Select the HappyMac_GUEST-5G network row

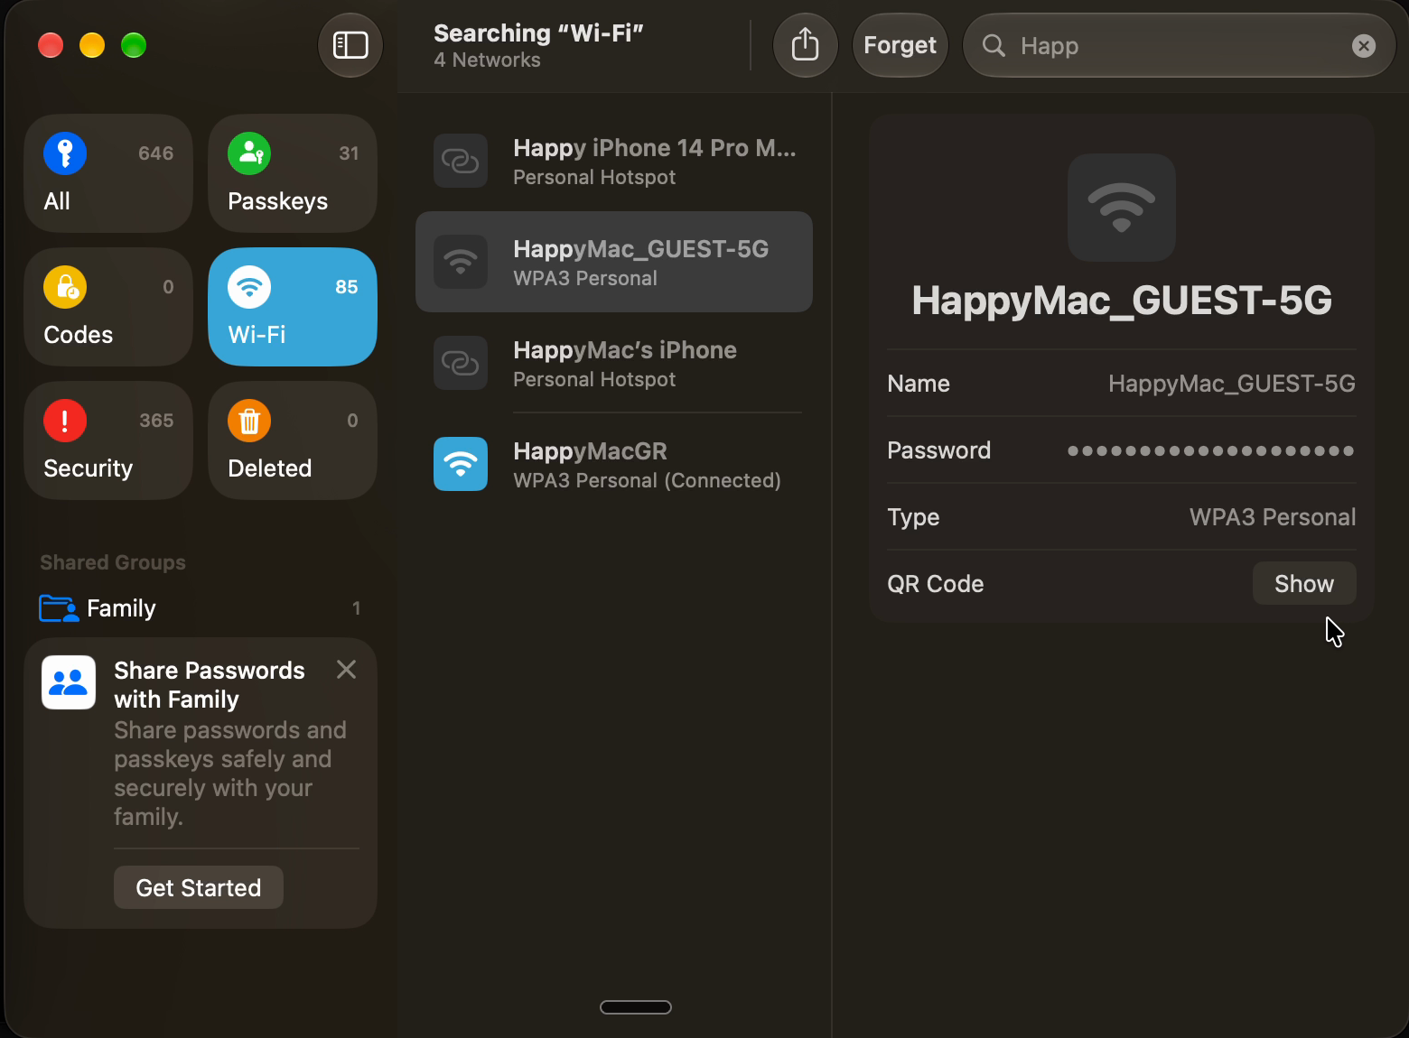pos(614,262)
